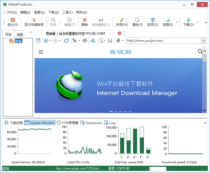Click the browser gear settings icon
This screenshot has width=210, height=173.
point(74,40)
